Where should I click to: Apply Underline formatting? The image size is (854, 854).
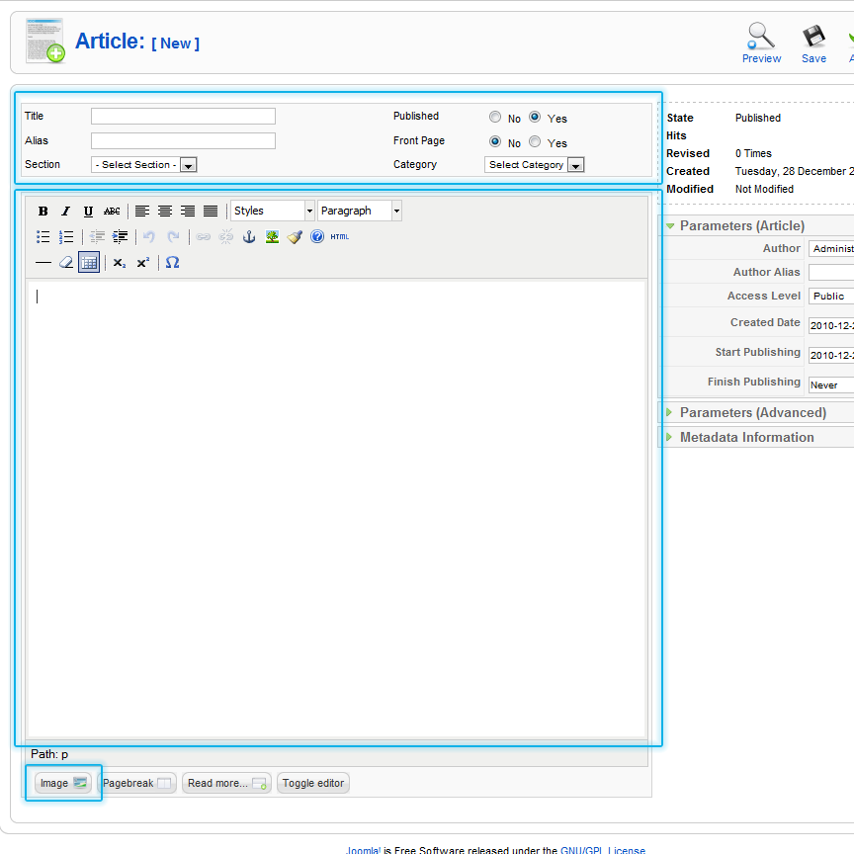pos(88,211)
